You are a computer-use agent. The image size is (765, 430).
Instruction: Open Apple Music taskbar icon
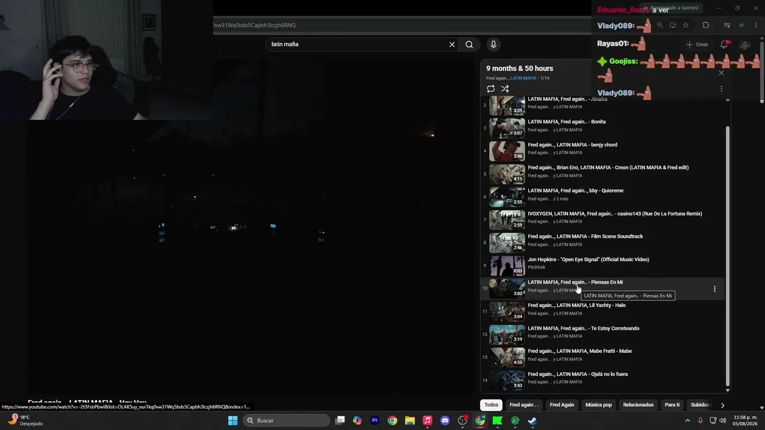click(427, 420)
